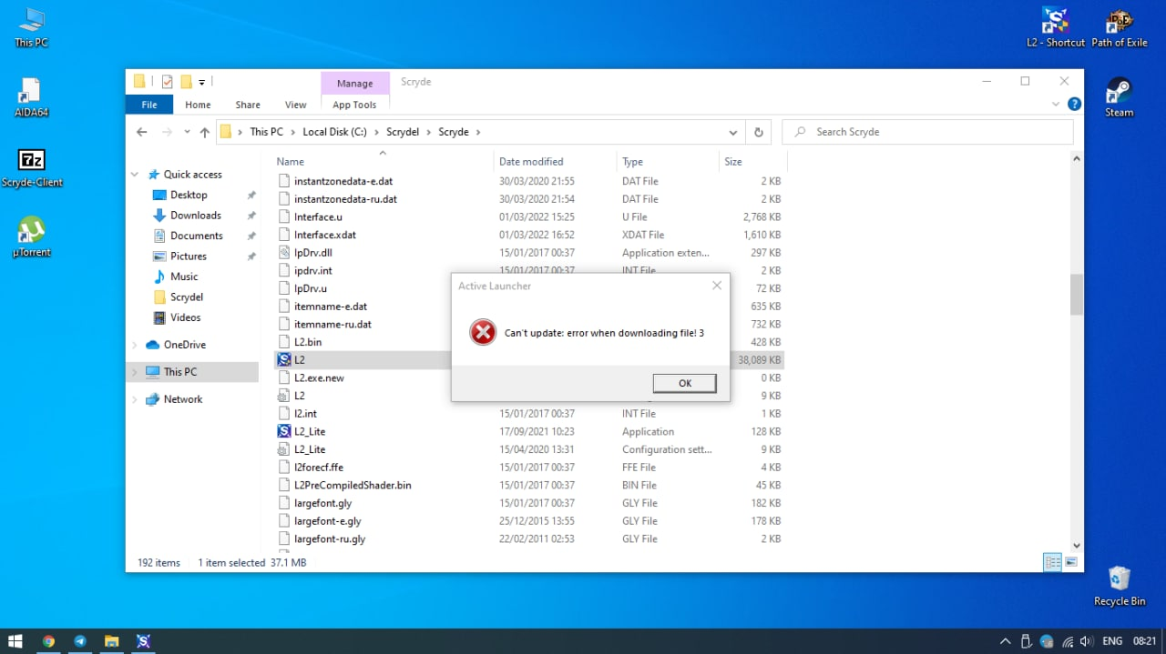The height and width of the screenshot is (654, 1166).
Task: Switch view using the large icons toggle
Action: pyautogui.click(x=1071, y=562)
